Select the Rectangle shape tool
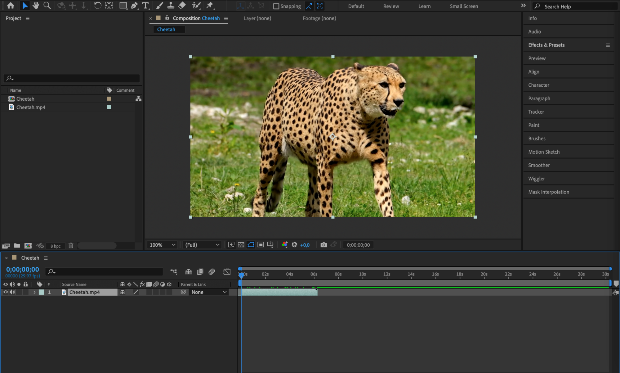Viewport: 620px width, 373px height. [x=123, y=5]
